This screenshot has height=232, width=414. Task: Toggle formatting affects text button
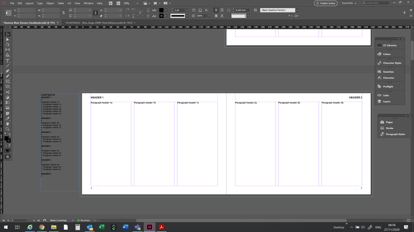[10, 145]
